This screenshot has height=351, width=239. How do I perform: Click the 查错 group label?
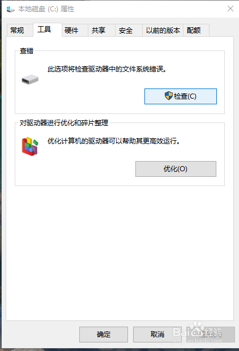click(x=27, y=51)
